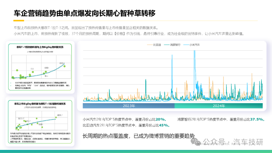The width and height of the screenshot is (272, 153).
Task: Click the 比亚迪 legend entry
Action: pos(154,45)
